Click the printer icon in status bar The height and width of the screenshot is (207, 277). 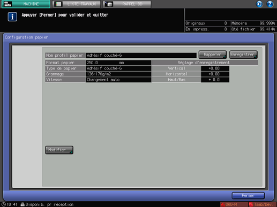pos(23,204)
